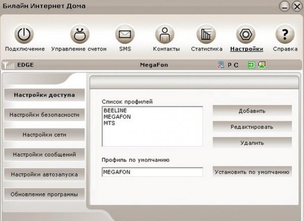This screenshot has height=221, width=304.
Task: Click the Подключение power icon
Action: click(x=24, y=34)
